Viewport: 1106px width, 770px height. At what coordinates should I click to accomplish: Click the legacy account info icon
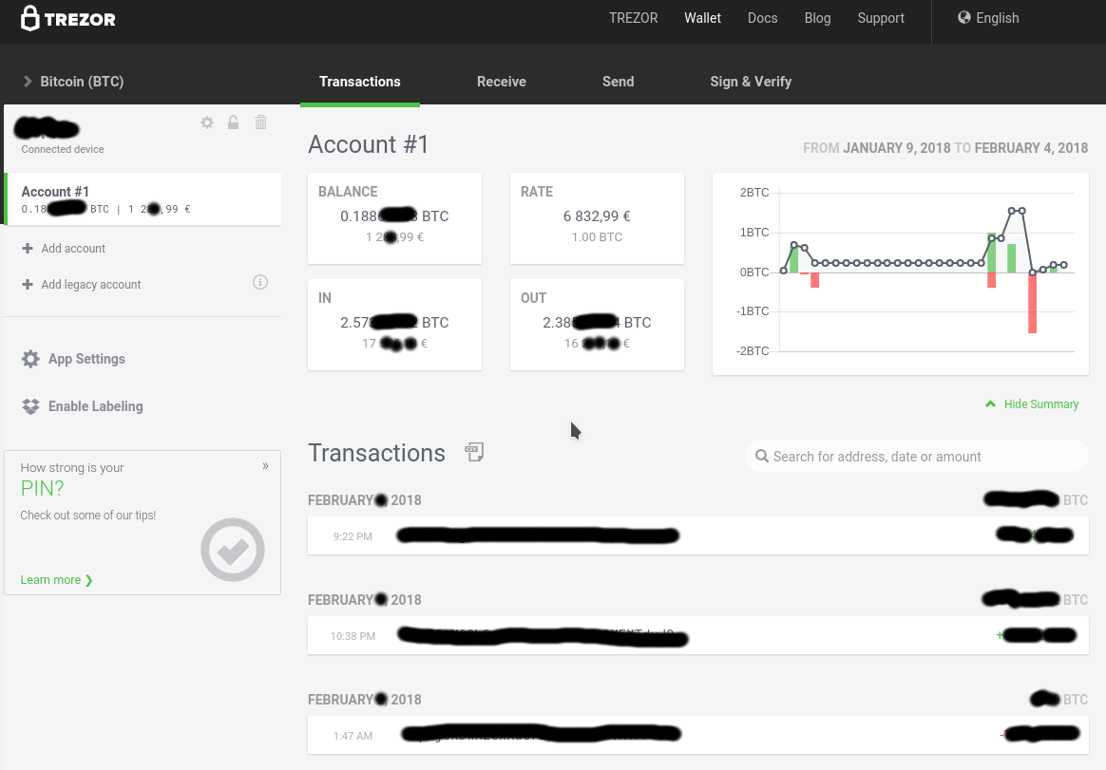(260, 283)
